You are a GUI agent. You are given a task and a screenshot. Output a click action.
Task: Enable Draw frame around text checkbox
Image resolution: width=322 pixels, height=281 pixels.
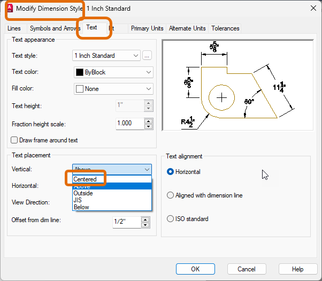14,140
